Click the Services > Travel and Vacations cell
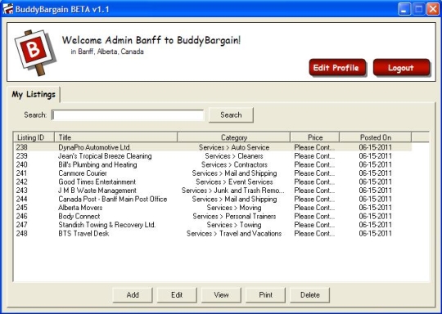Viewport: 442px width, 314px height. coord(234,234)
